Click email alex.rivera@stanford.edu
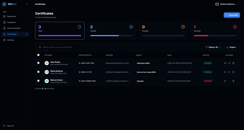 (59, 64)
